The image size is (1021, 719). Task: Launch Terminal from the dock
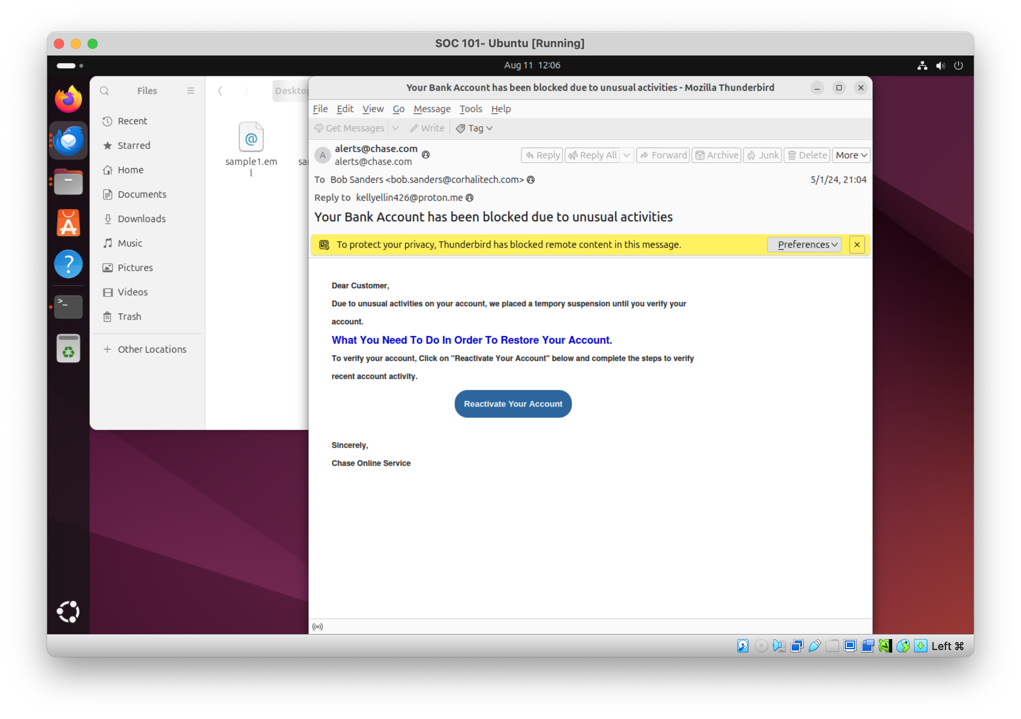[68, 307]
